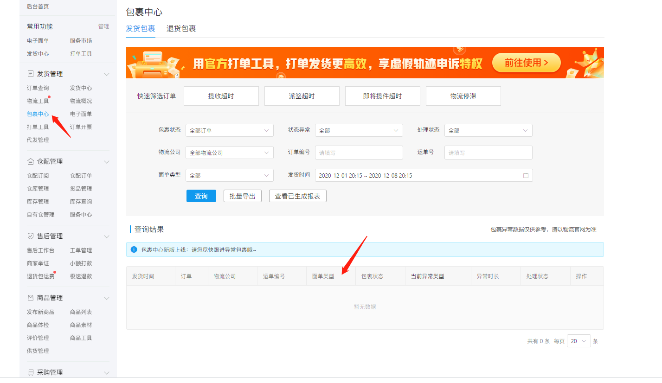
Task: Open 商家举证 in sidebar
Action: (38, 263)
